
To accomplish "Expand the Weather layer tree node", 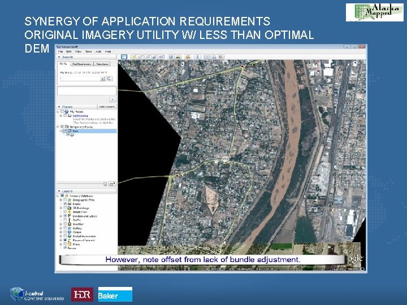I will pos(60,224).
